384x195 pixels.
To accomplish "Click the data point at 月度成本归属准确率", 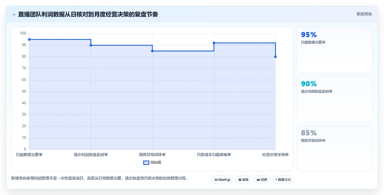I will click(214, 43).
